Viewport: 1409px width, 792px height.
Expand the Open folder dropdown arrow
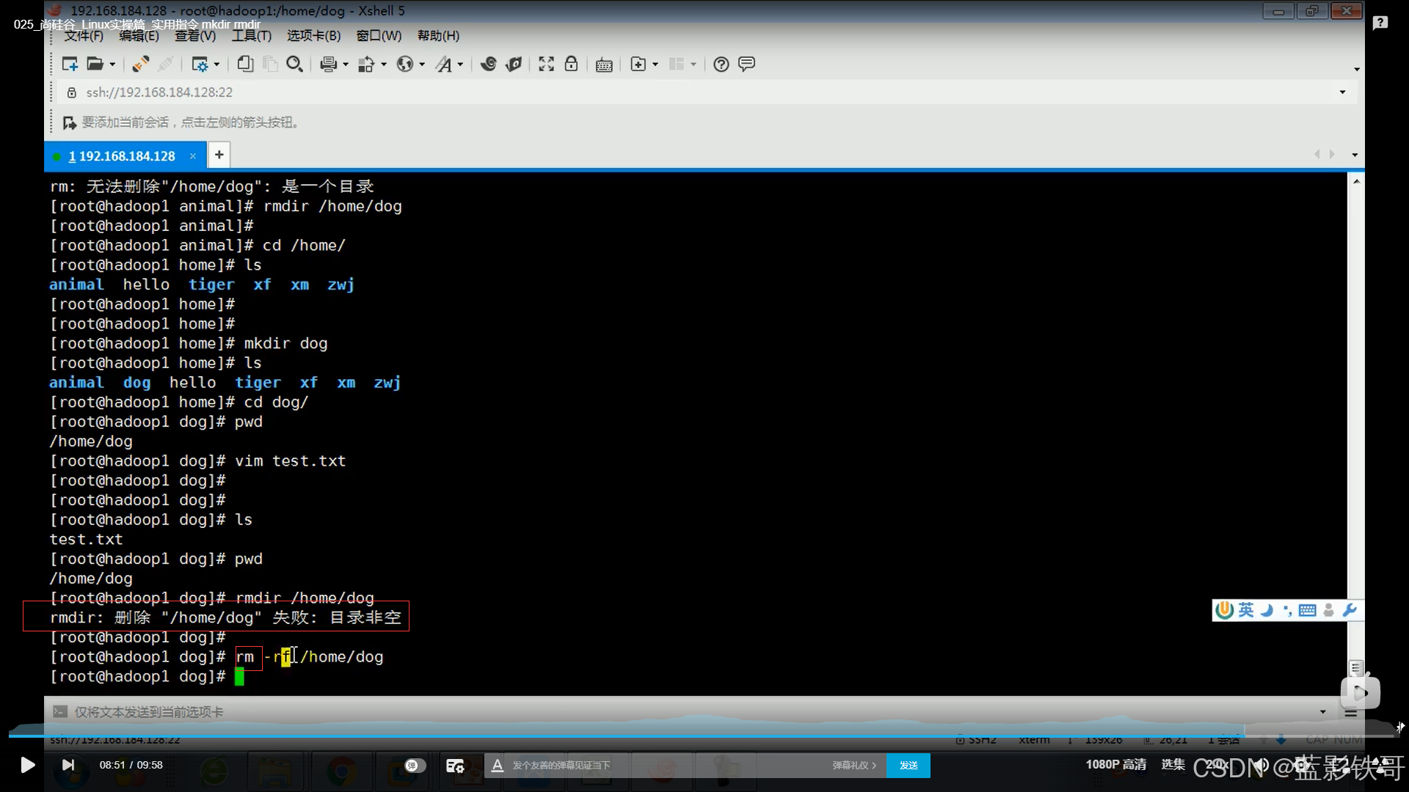112,65
